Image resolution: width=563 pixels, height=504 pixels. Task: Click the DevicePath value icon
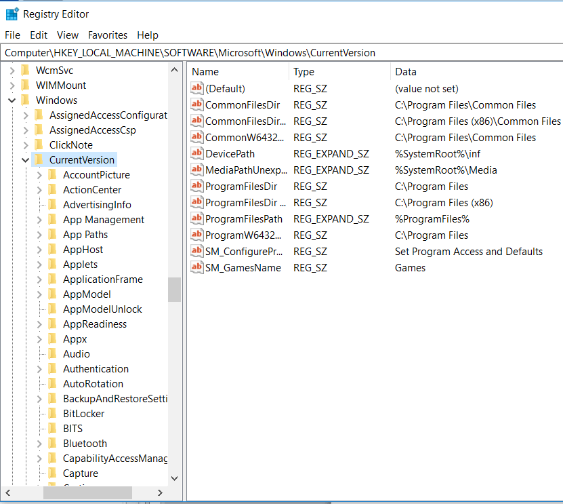tap(196, 153)
